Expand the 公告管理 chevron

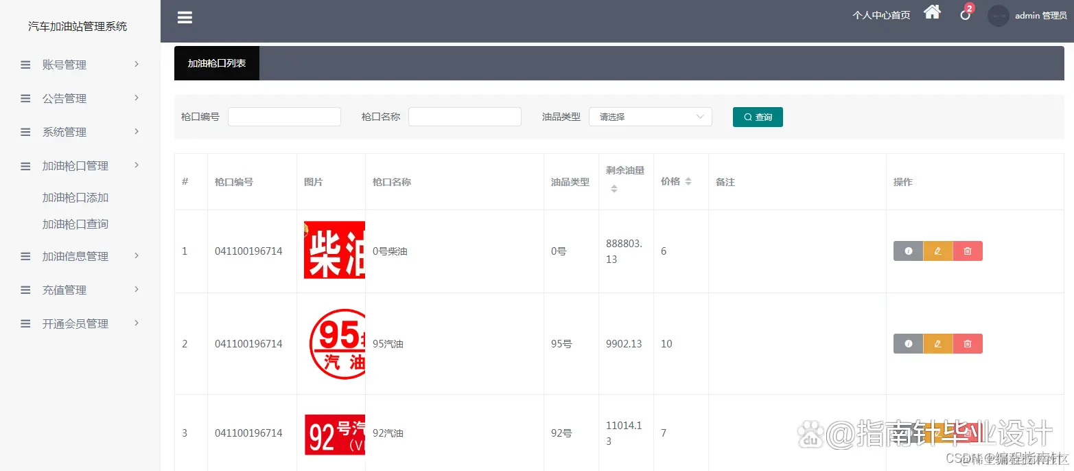137,97
